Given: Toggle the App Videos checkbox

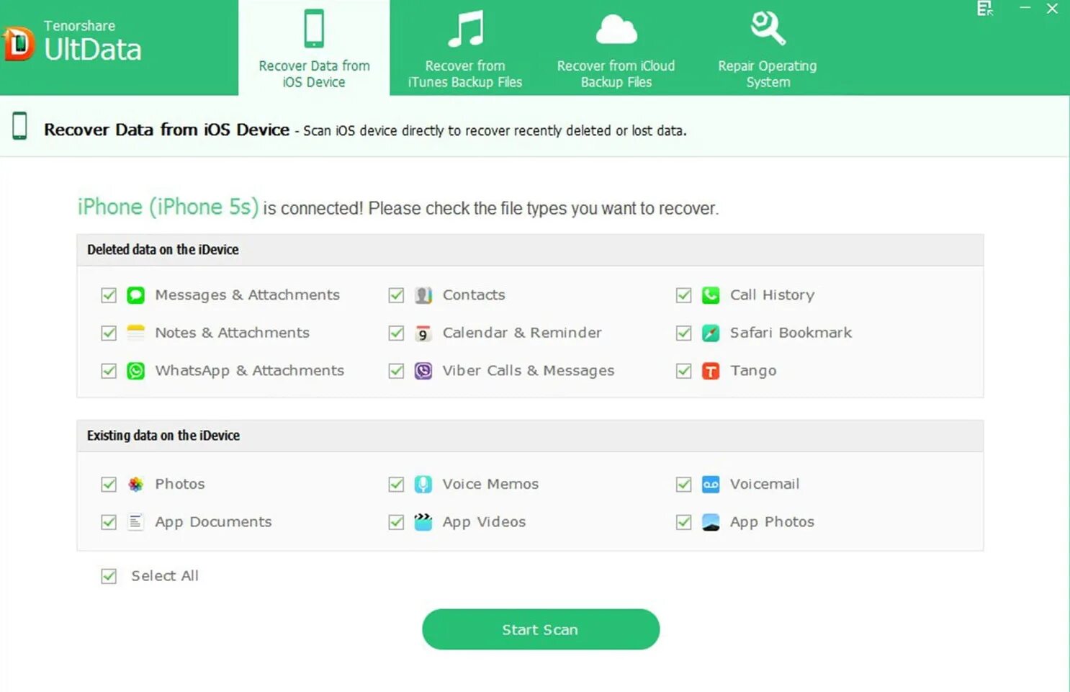Looking at the screenshot, I should pyautogui.click(x=396, y=522).
